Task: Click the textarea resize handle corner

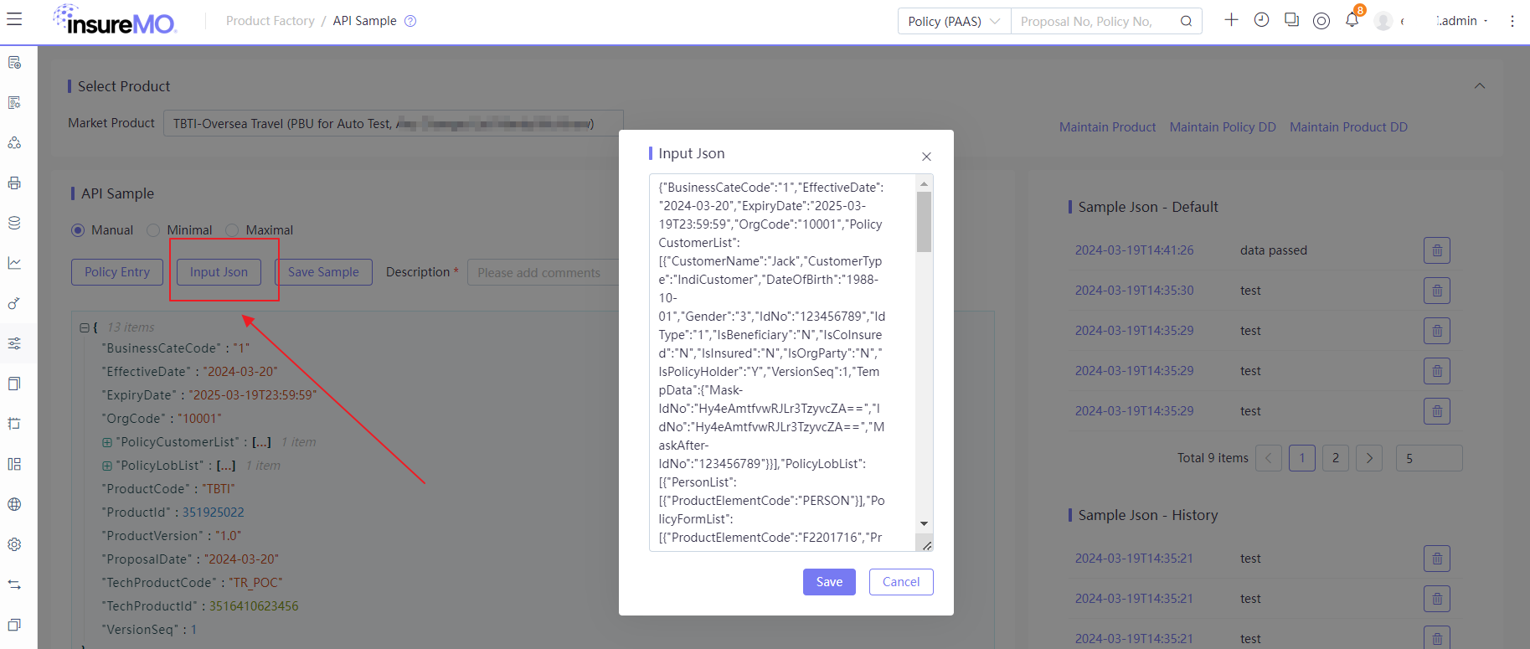Action: (x=927, y=545)
